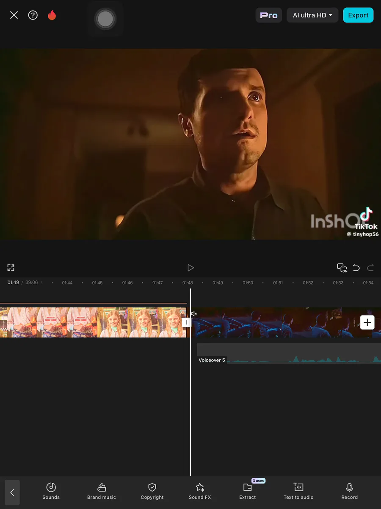Image resolution: width=381 pixels, height=509 pixels.
Task: Open the Sounds library
Action: tap(51, 492)
